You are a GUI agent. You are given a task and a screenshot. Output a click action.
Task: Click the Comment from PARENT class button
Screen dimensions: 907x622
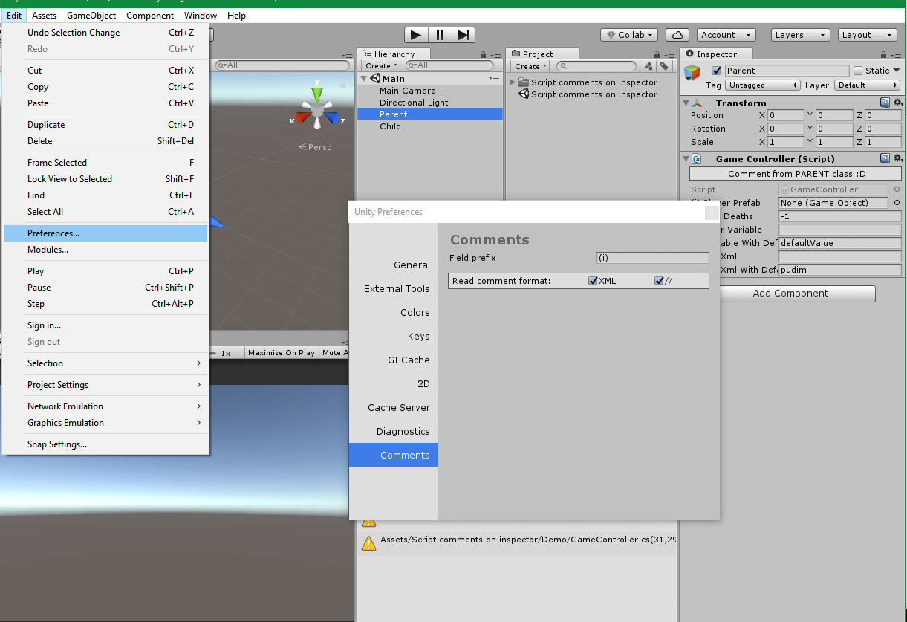point(796,173)
